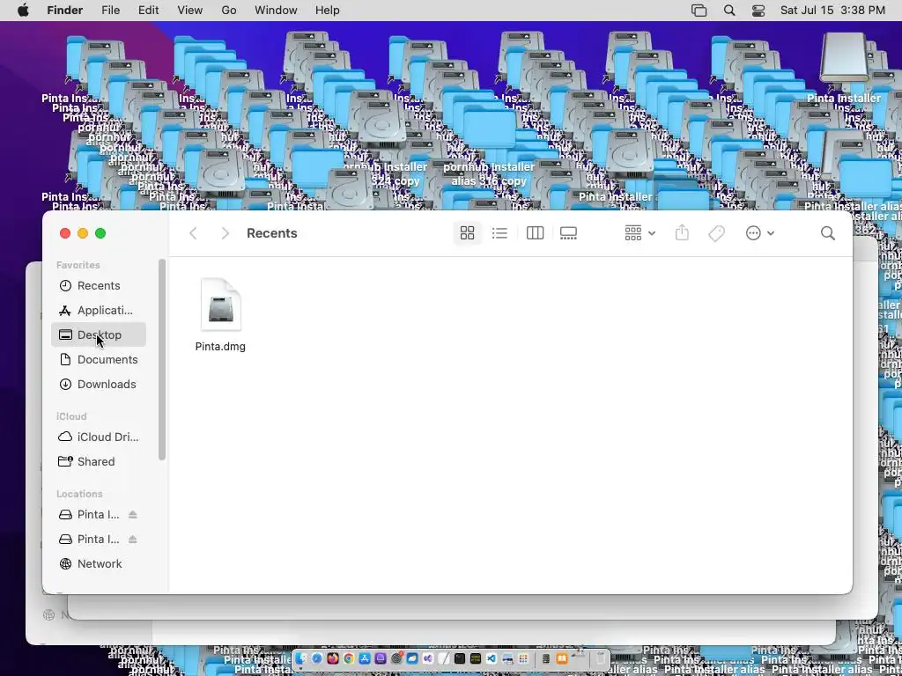Click the Share toolbar icon
Image resolution: width=902 pixels, height=676 pixels.
tap(682, 232)
